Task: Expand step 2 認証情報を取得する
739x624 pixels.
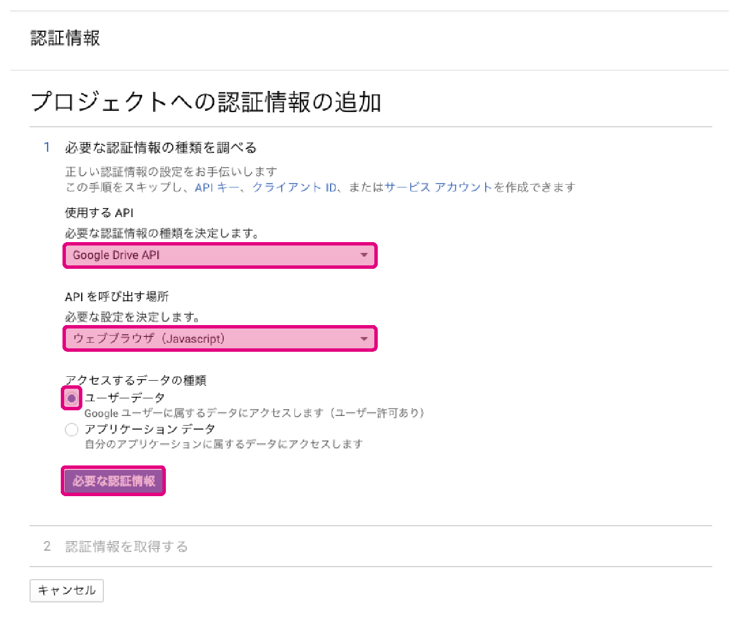Action: click(127, 547)
